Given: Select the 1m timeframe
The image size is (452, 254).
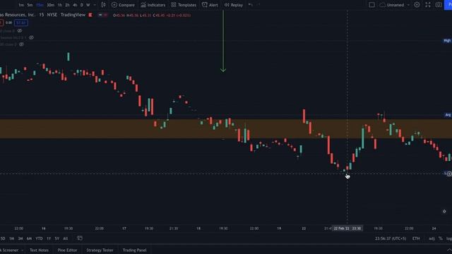Looking at the screenshot, I should 21,5.
